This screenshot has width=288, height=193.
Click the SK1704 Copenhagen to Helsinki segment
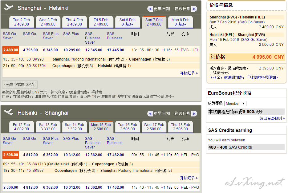coord(101,66)
